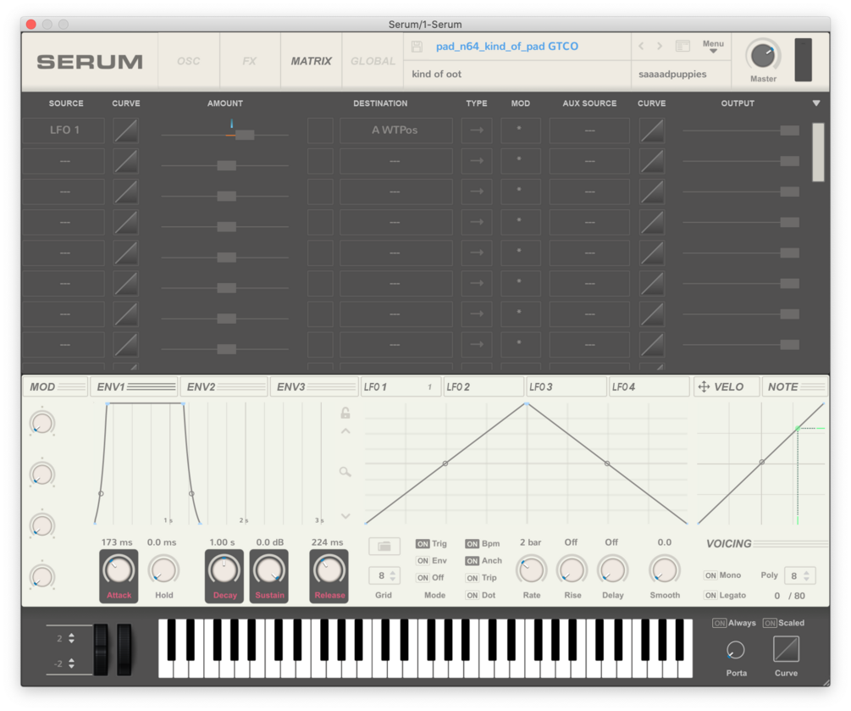Select the ENV3 tab
This screenshot has height=711, width=851.
(x=313, y=386)
